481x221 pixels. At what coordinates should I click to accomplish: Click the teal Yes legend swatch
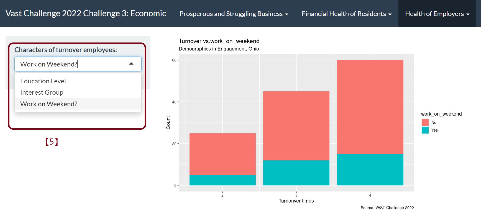425,130
